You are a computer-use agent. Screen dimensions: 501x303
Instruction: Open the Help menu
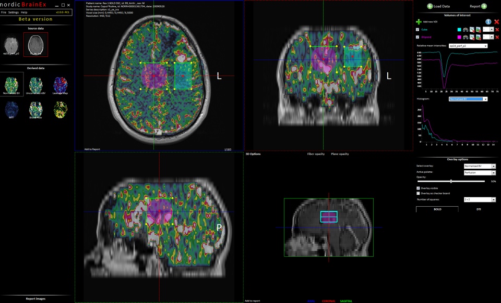[24, 12]
